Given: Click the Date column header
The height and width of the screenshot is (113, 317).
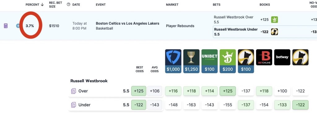Looking at the screenshot, I should pos(76,5).
